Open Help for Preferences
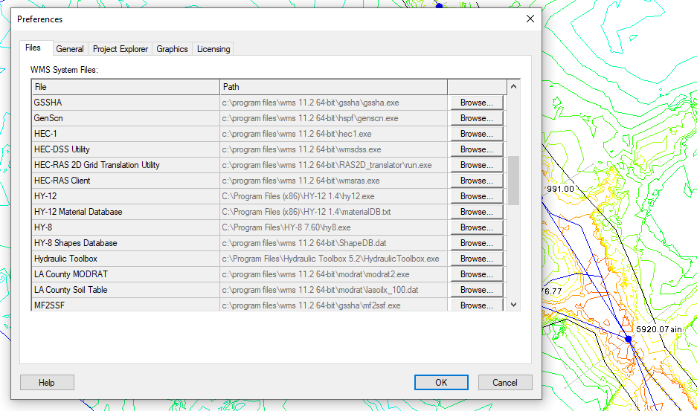Screen dimensions: 697x411 tap(47, 383)
